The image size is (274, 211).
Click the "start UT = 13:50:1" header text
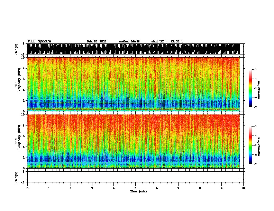point(167,41)
